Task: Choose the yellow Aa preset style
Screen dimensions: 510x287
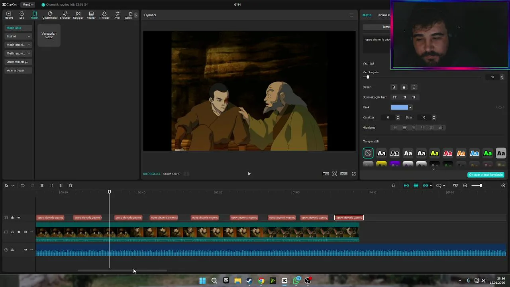Action: click(x=435, y=153)
